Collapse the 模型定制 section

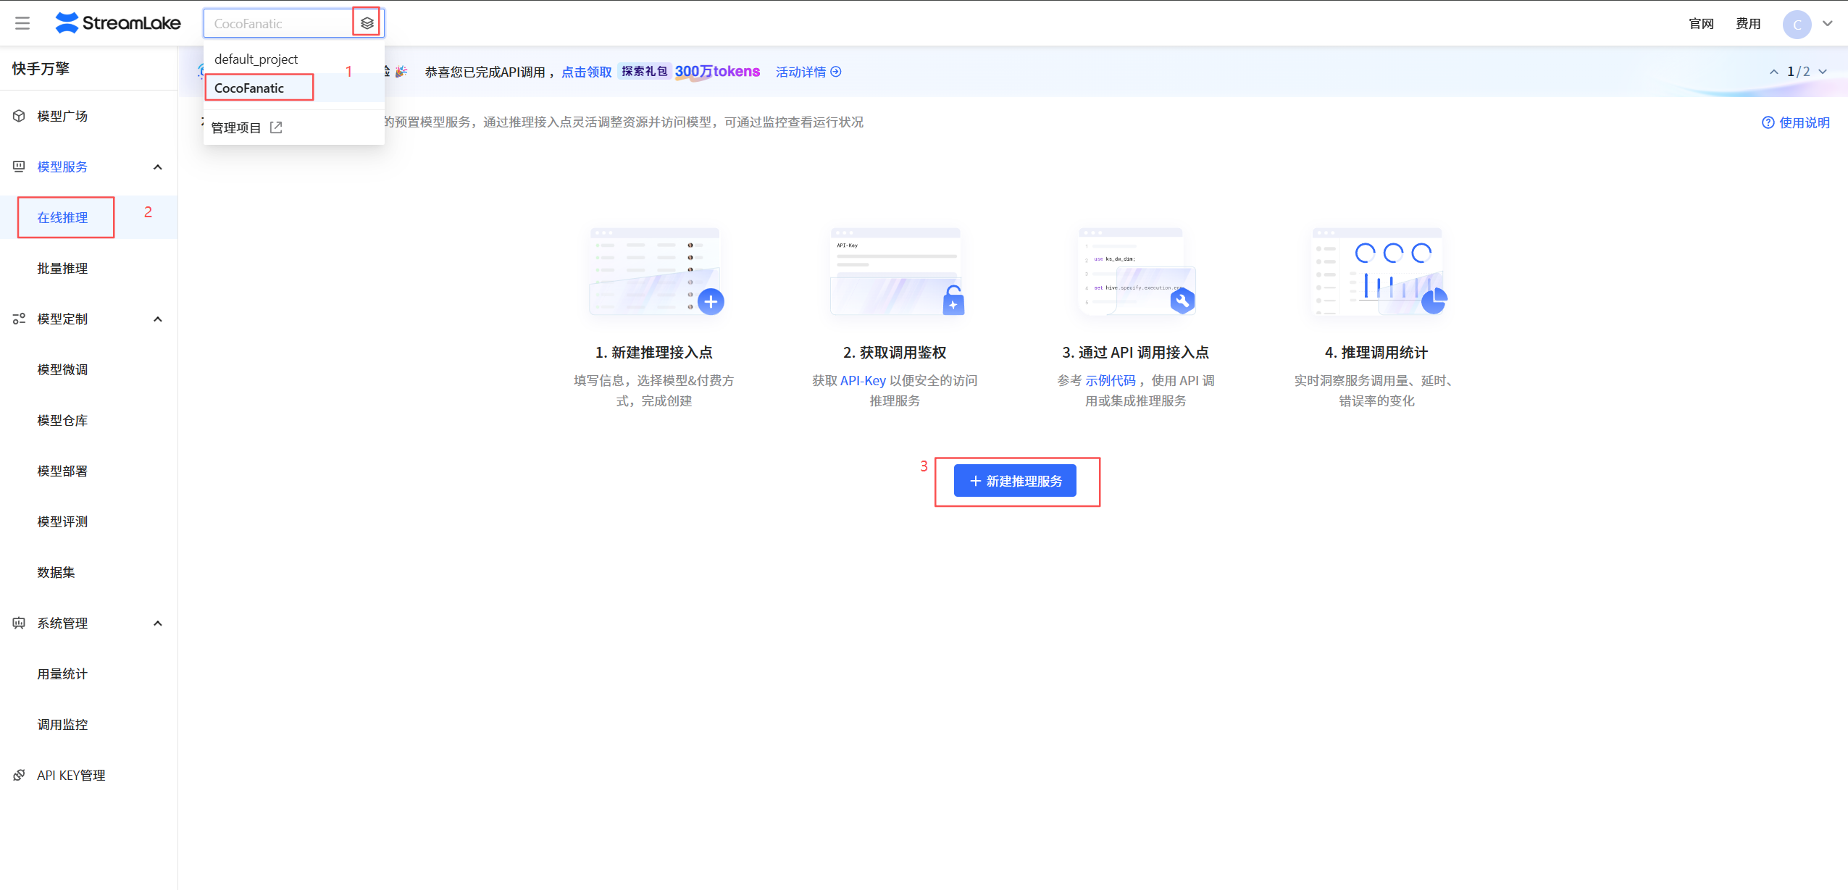(158, 319)
